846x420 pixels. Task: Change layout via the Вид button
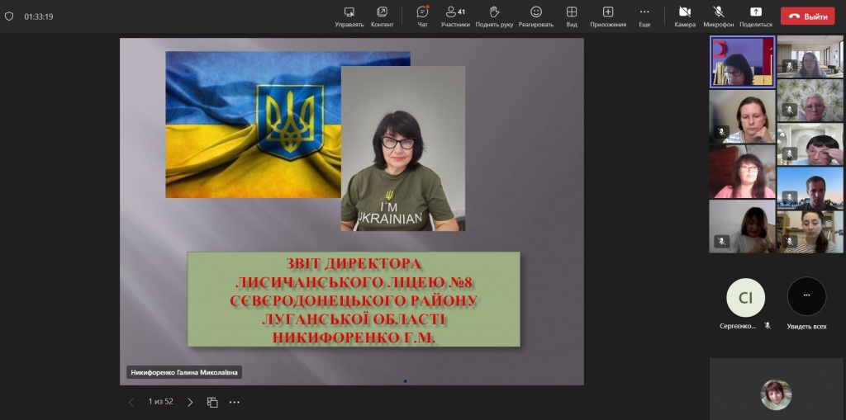572,17
